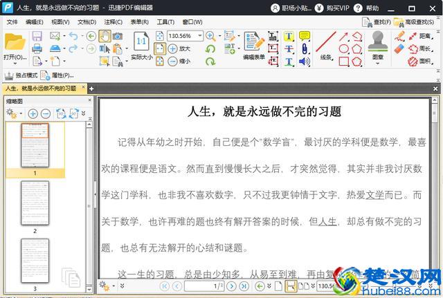This screenshot has height=298, width=443.
Task: Click the 查找(F) find button
Action: pyautogui.click(x=377, y=22)
